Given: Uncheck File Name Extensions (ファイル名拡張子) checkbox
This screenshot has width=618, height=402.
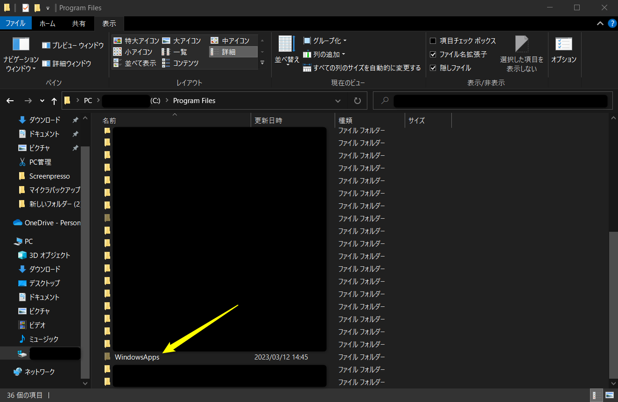Looking at the screenshot, I should 433,55.
